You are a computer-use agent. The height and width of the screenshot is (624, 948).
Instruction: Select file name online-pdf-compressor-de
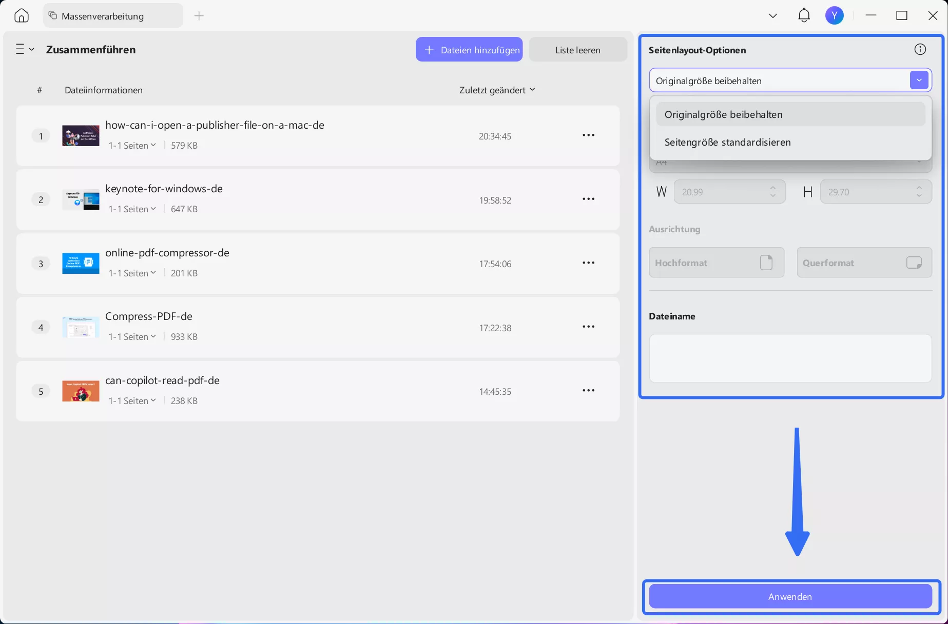click(167, 253)
